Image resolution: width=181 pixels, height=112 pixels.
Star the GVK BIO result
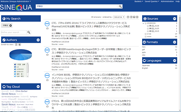click(x=47, y=80)
